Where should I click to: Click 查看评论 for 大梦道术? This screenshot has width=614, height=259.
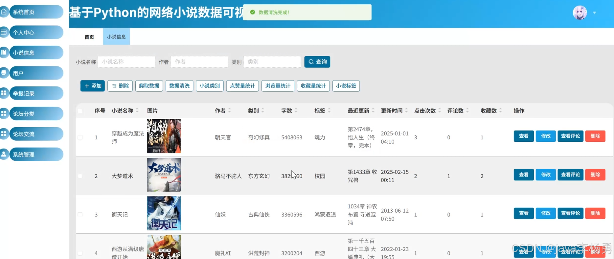571,175
